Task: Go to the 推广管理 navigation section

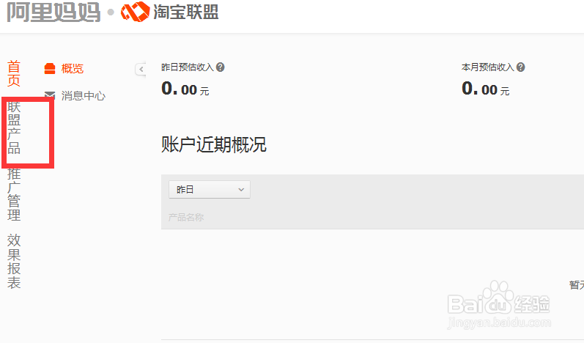Action: click(x=14, y=194)
